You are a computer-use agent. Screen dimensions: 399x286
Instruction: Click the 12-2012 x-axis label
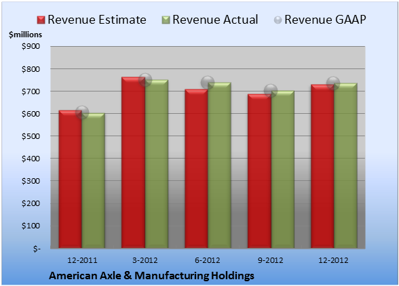[x=333, y=260]
